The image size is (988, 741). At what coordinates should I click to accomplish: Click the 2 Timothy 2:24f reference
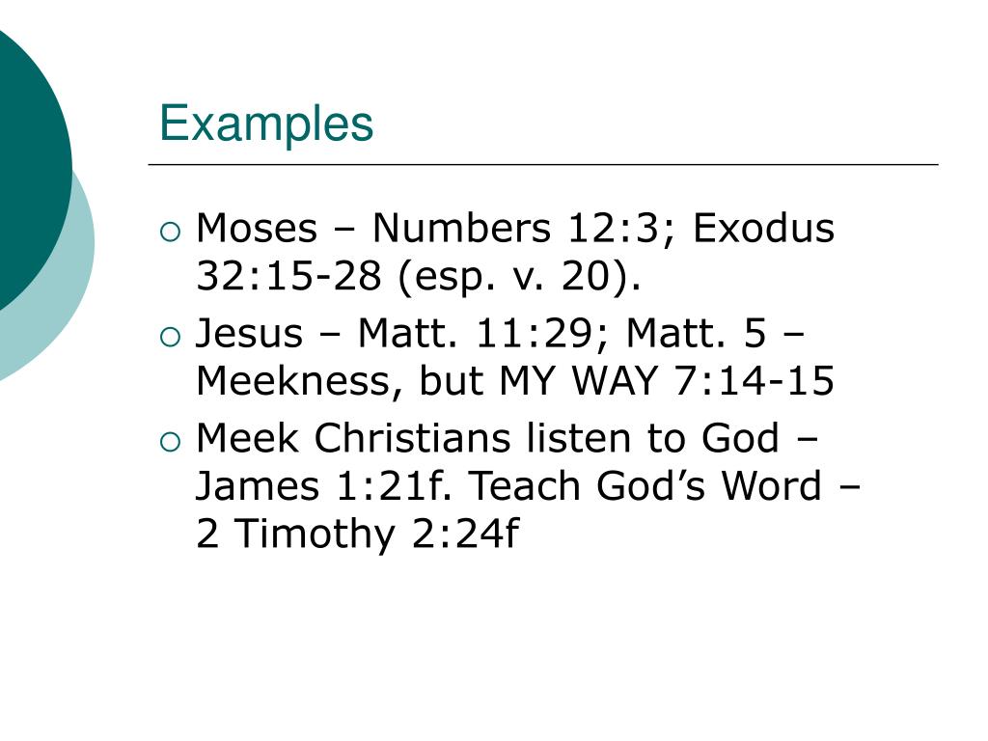[357, 534]
